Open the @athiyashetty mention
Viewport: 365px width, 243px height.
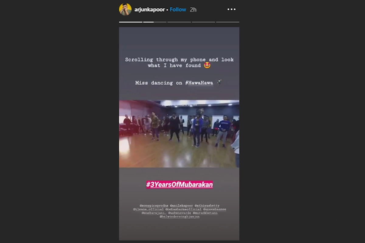tap(207, 206)
